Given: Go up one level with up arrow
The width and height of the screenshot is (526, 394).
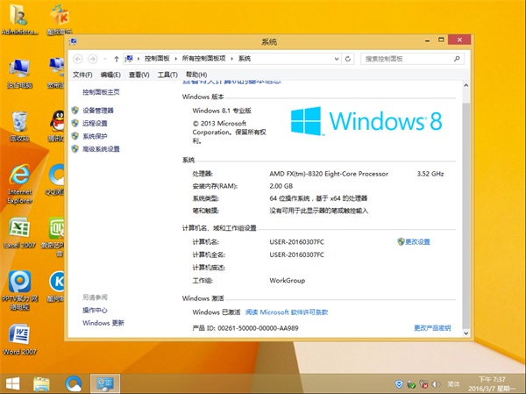Looking at the screenshot, I should coord(117,58).
